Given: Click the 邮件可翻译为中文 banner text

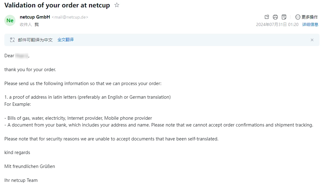Looking at the screenshot, I should click(35, 40).
